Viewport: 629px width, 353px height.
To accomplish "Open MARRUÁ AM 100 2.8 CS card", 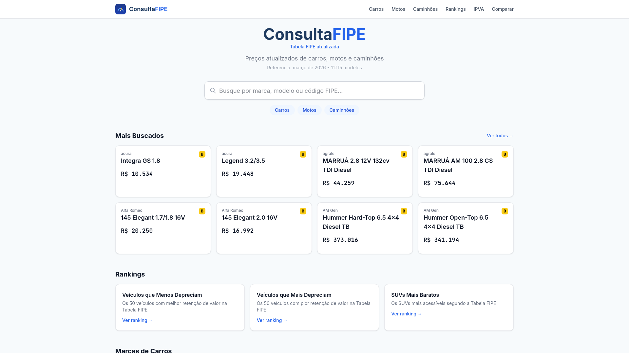I will pos(466,171).
